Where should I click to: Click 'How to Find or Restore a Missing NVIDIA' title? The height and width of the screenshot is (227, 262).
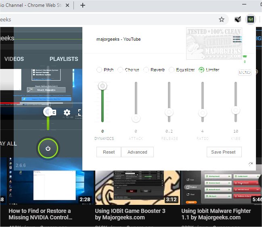40,214
